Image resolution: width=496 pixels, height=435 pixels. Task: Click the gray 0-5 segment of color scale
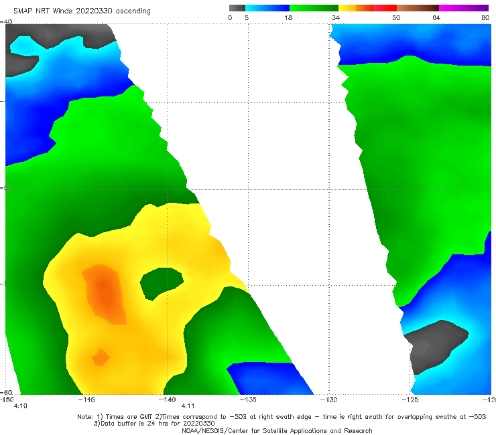click(x=237, y=8)
